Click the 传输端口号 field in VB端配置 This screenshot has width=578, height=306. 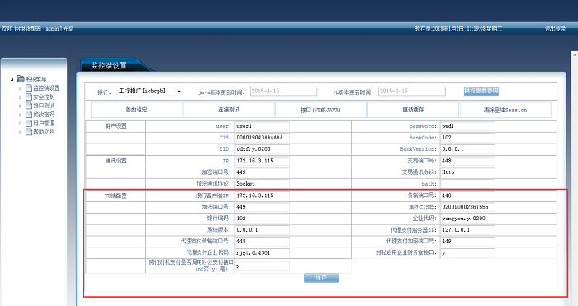pos(468,196)
